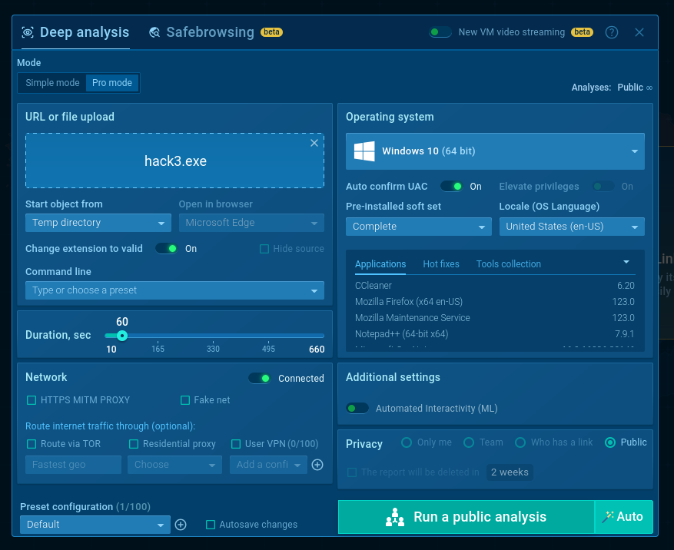This screenshot has height=550, width=674.
Task: Select Simple mode button
Action: (52, 82)
